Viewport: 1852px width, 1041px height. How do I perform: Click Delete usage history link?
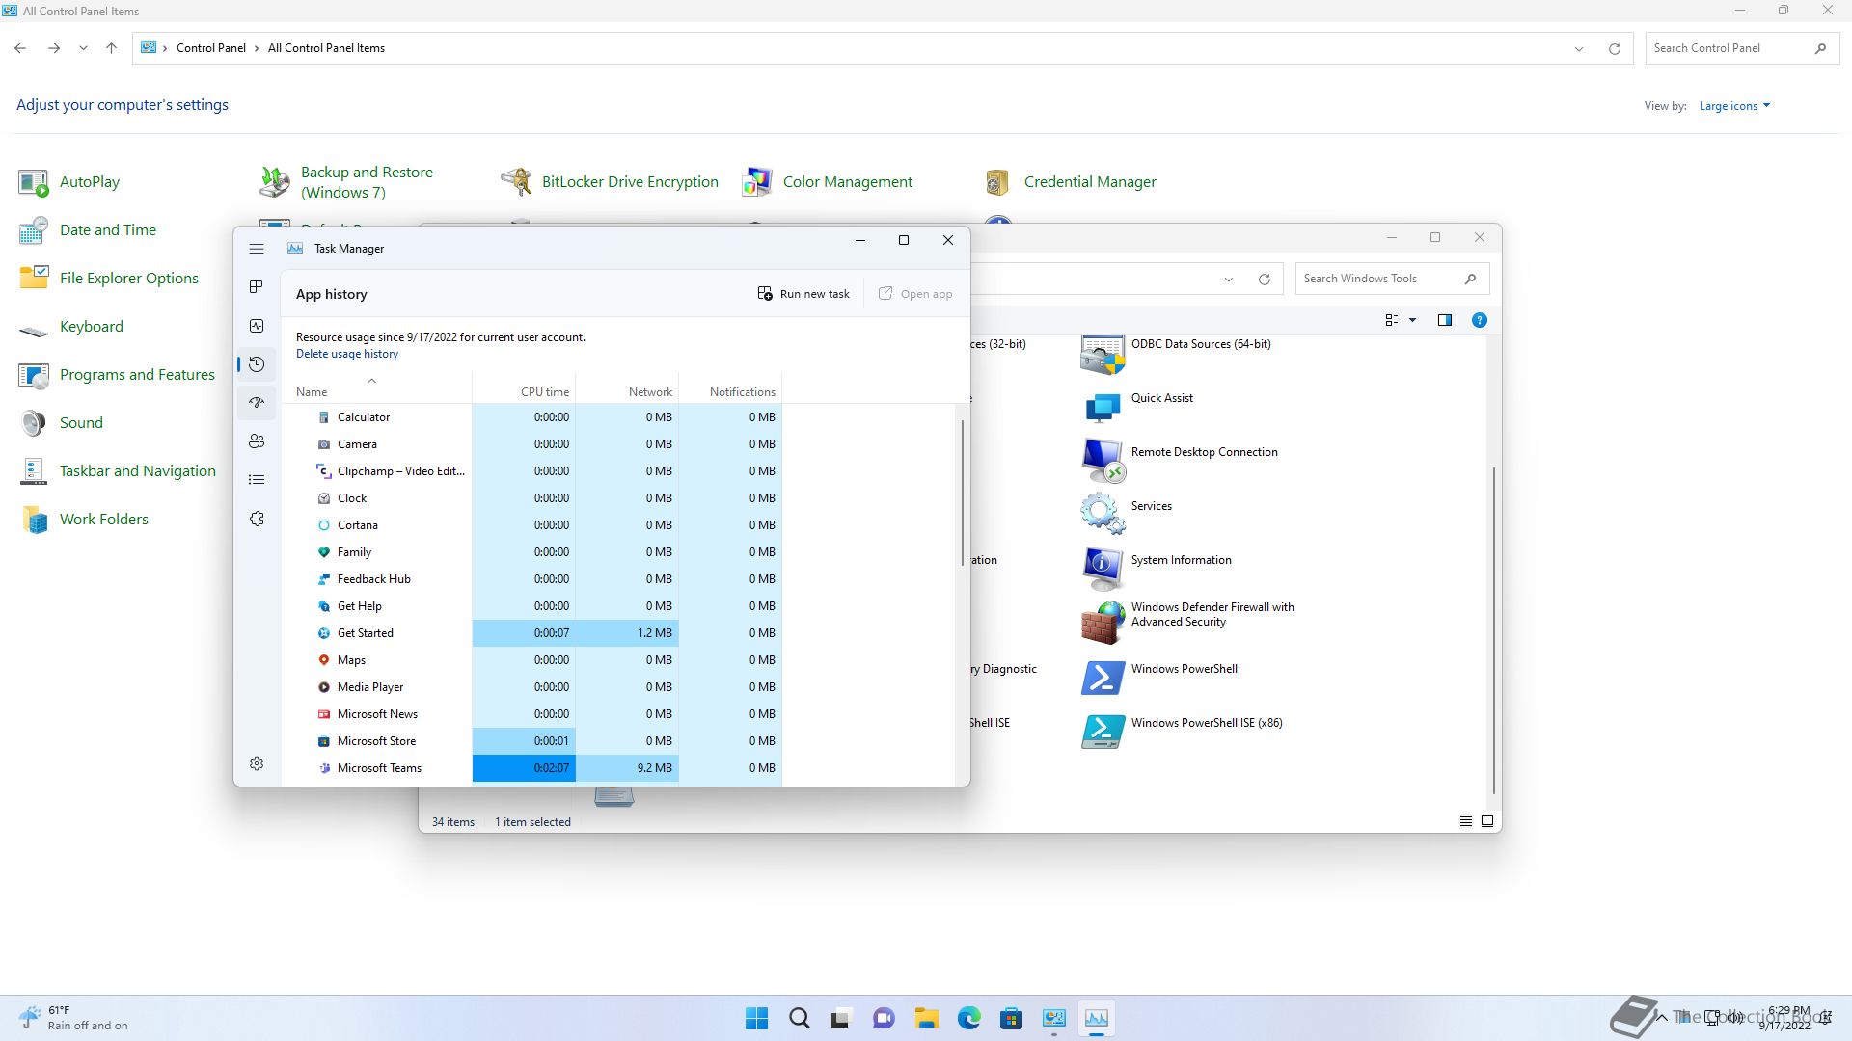pyautogui.click(x=347, y=354)
